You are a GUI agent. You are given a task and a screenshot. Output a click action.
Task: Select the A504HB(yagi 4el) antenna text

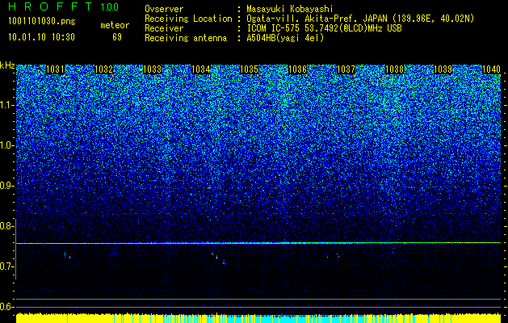click(285, 38)
